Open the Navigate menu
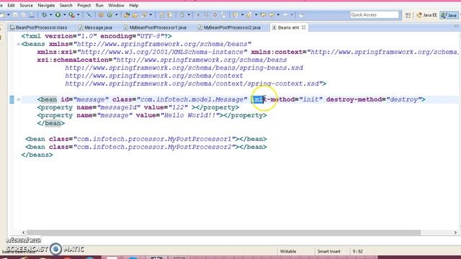Viewport: 461px width, 259px height. click(46, 5)
